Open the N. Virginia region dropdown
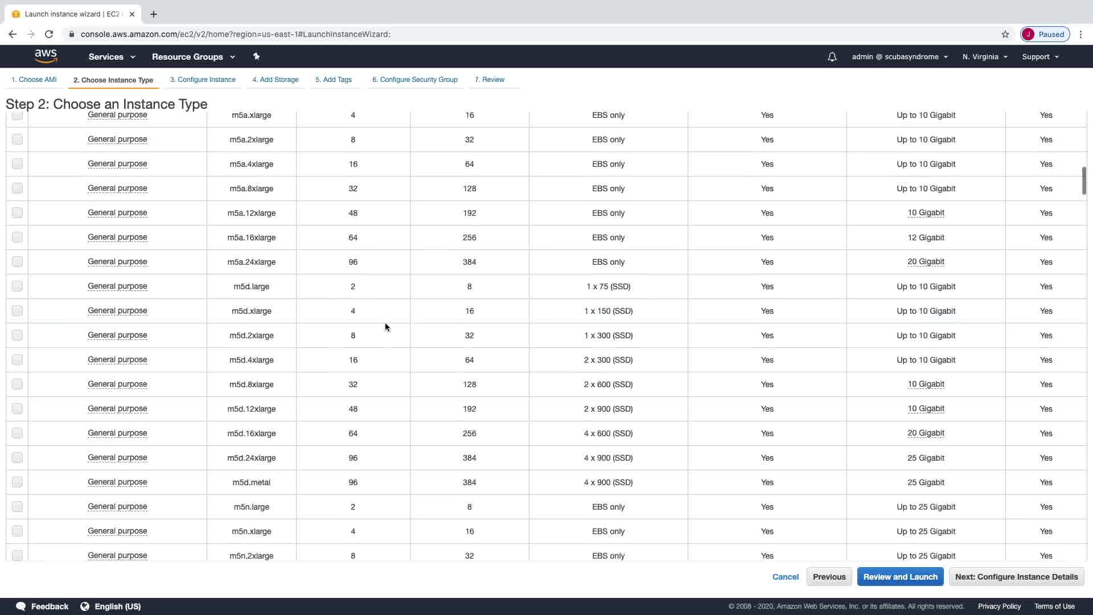 [x=984, y=57]
